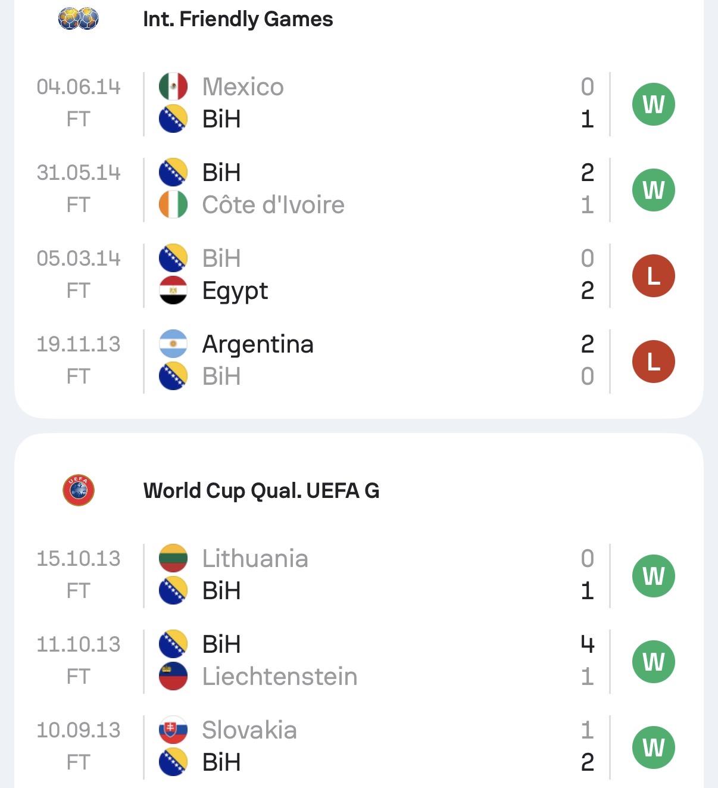The width and height of the screenshot is (718, 788).
Task: Click the Int. Friendly Games competition icon
Action: [79, 19]
